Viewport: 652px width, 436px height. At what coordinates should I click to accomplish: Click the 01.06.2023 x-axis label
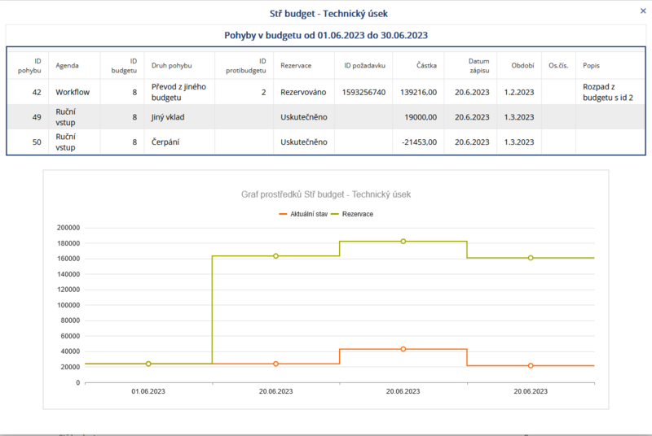pos(148,391)
